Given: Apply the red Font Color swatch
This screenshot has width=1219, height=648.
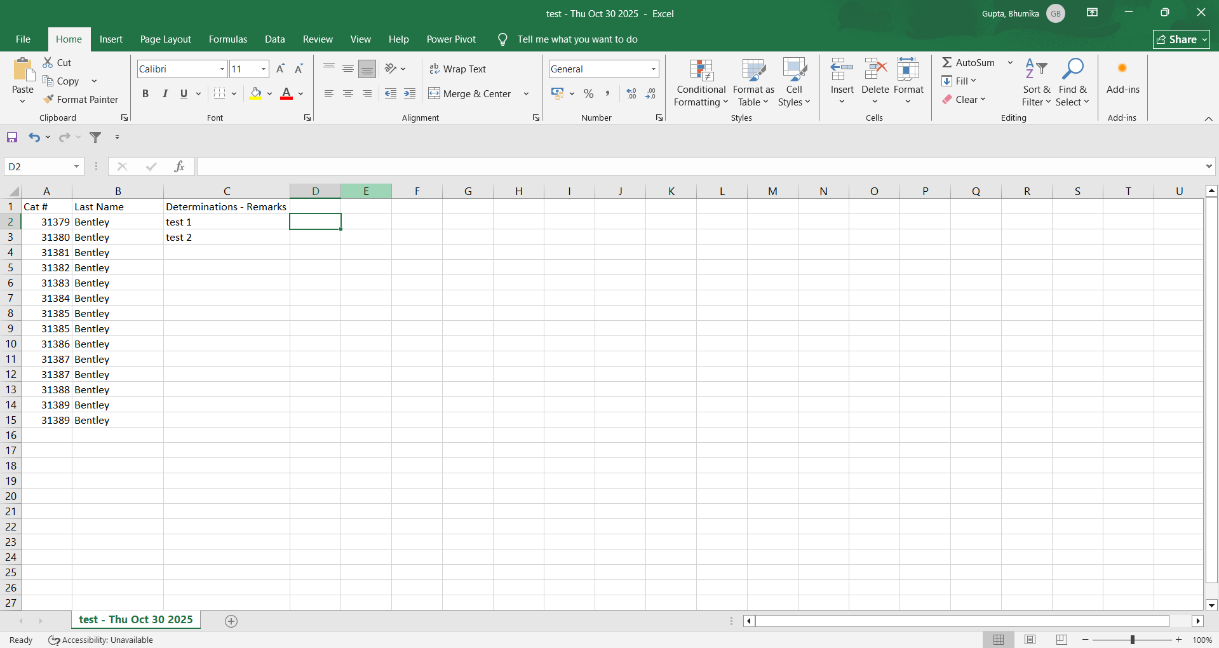Looking at the screenshot, I should click(x=286, y=93).
